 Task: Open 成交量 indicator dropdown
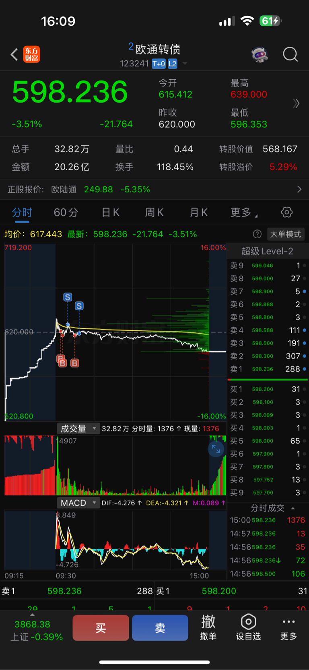78,429
